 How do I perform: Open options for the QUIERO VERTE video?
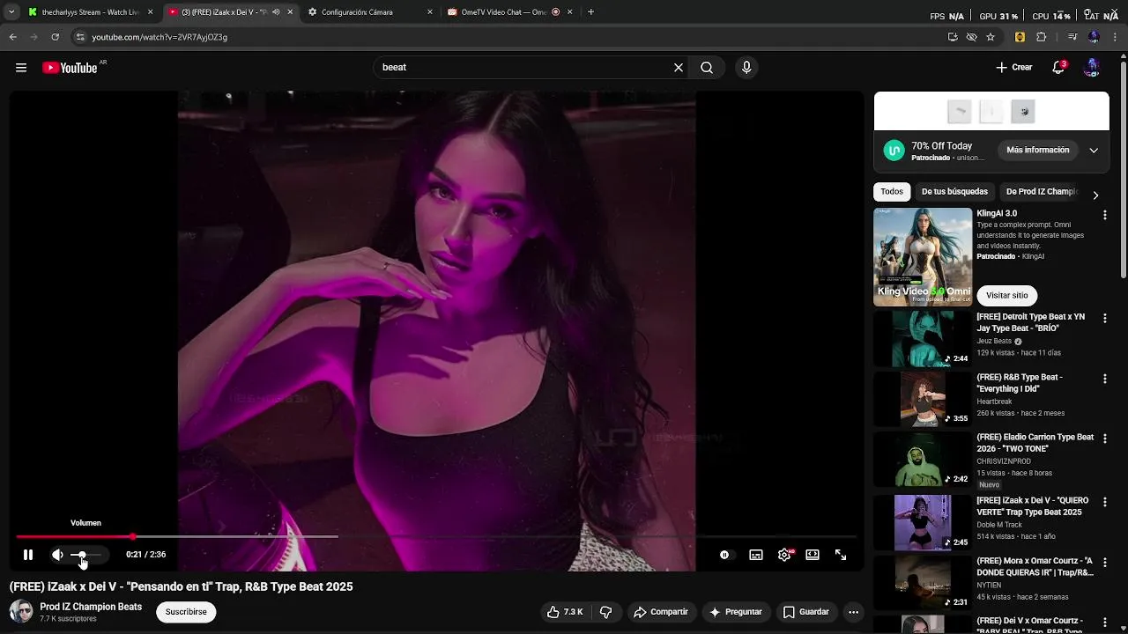(x=1104, y=502)
